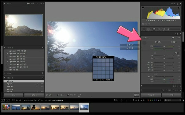This screenshot has height=115, width=185.
Task: Expand the last presets folder in the list
Action: pos(7,70)
